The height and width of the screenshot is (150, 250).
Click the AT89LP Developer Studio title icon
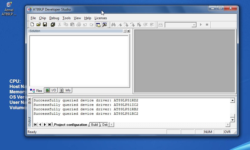pyautogui.click(x=29, y=9)
